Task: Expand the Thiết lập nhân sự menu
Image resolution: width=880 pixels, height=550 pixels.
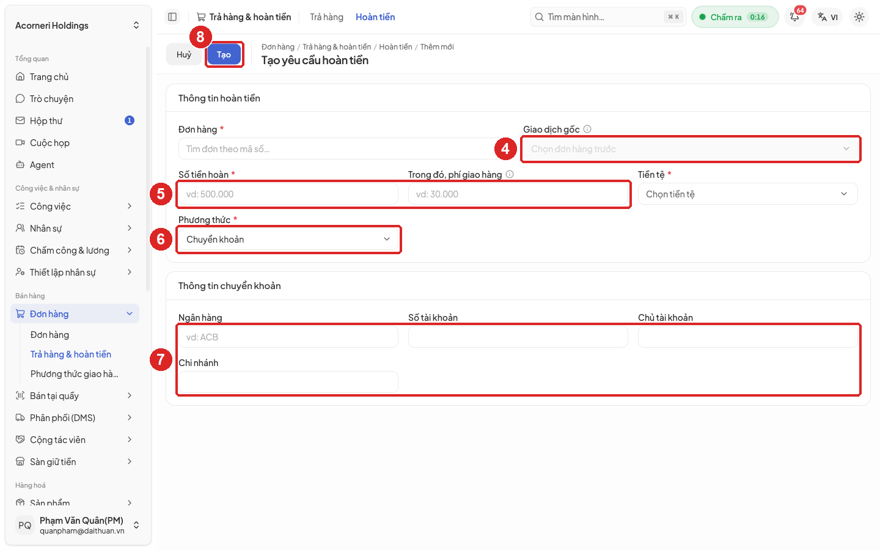Action: click(75, 273)
